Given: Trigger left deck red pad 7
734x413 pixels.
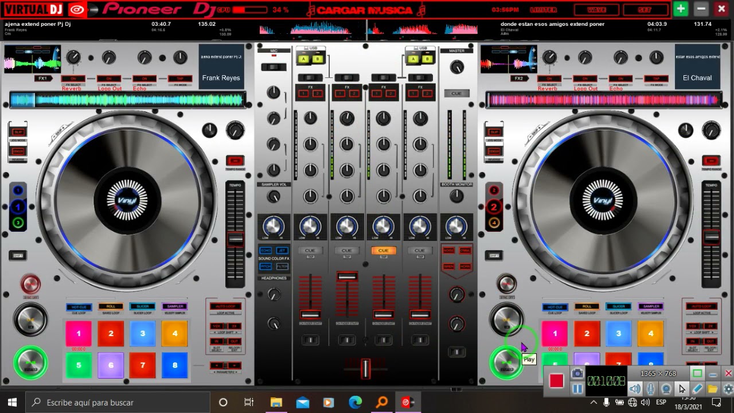Looking at the screenshot, I should point(143,365).
